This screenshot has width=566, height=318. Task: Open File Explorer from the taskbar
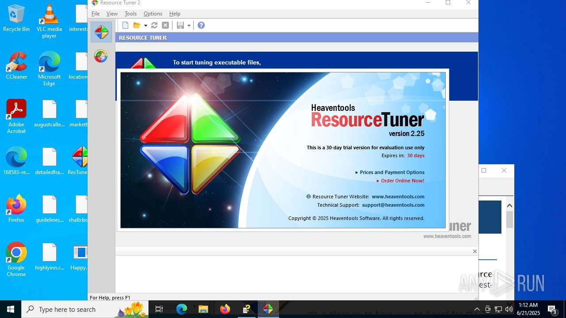203,309
